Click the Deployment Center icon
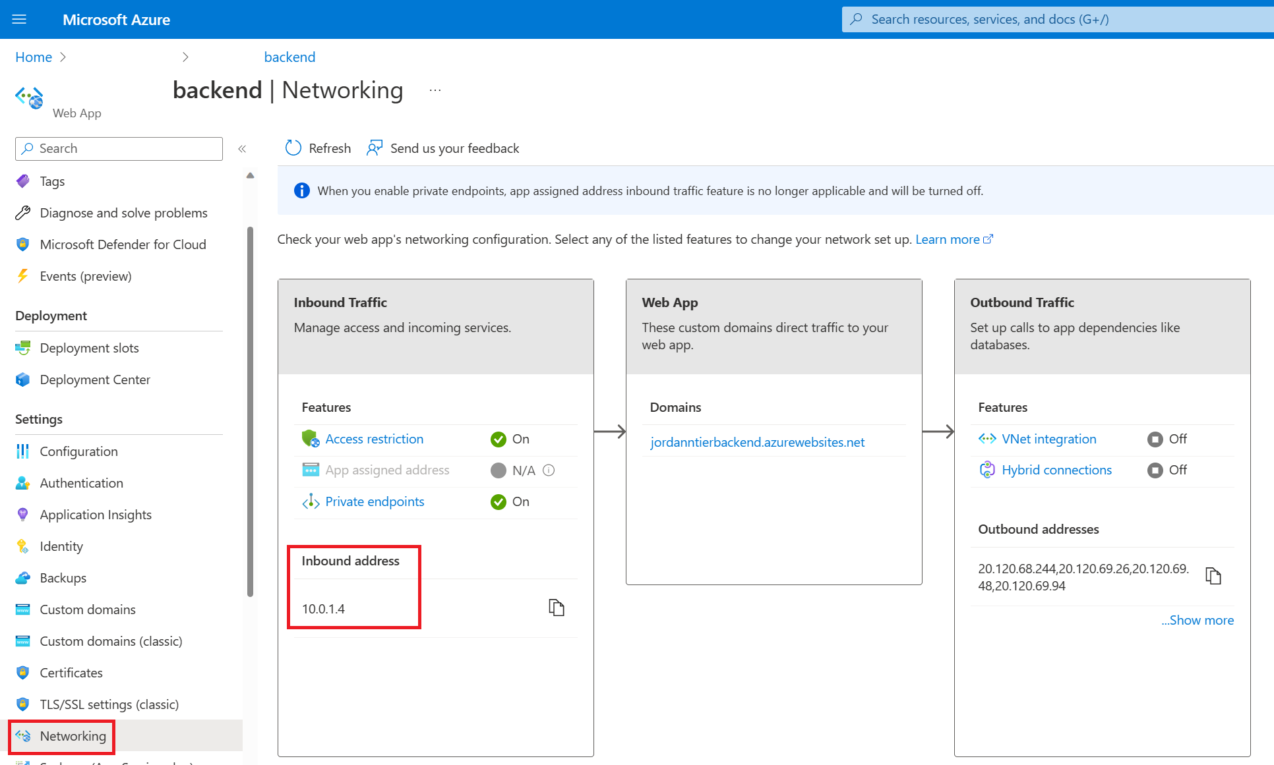The width and height of the screenshot is (1274, 765). (24, 378)
